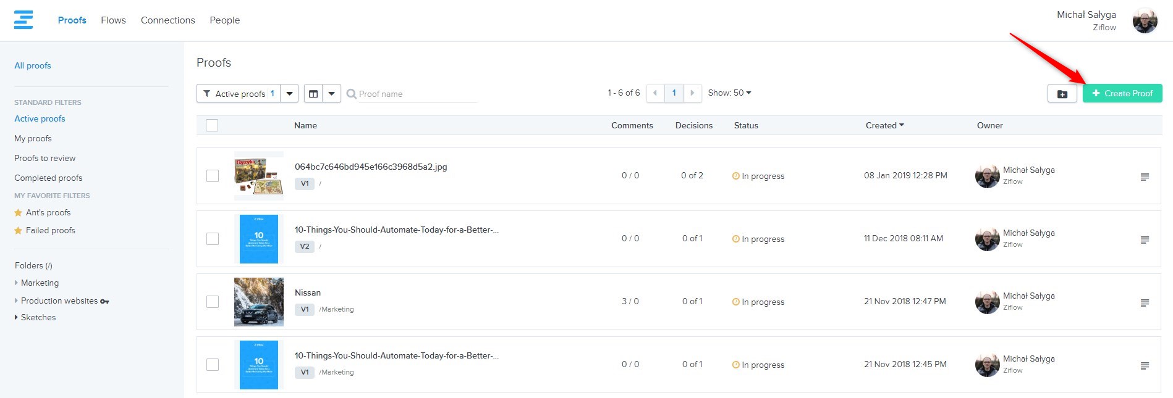1173x398 pixels.
Task: Switch to the Flows tab
Action: point(113,20)
